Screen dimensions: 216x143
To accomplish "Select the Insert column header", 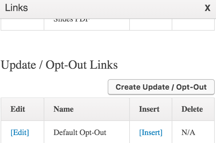I will (x=151, y=109).
